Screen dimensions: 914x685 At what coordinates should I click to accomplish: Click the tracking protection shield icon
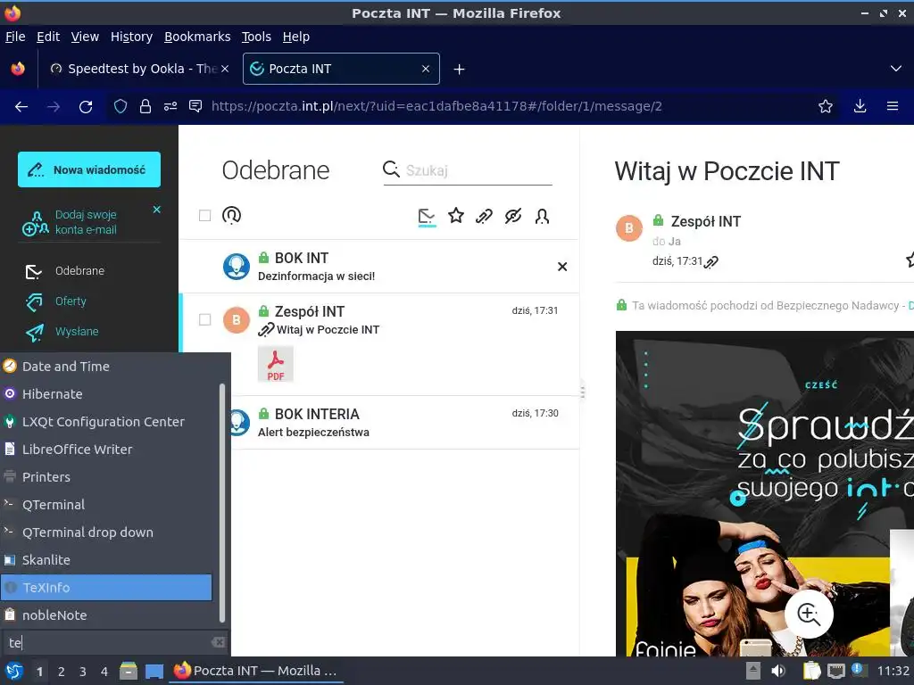(x=120, y=106)
